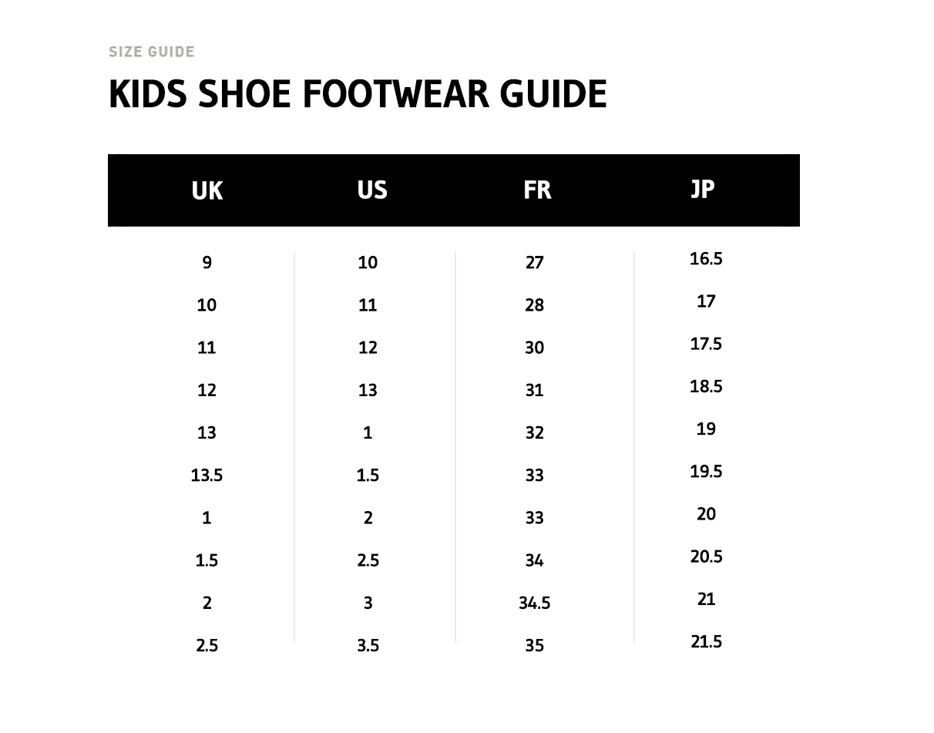Click UK size 9 cell
The image size is (934, 733).
point(207,263)
